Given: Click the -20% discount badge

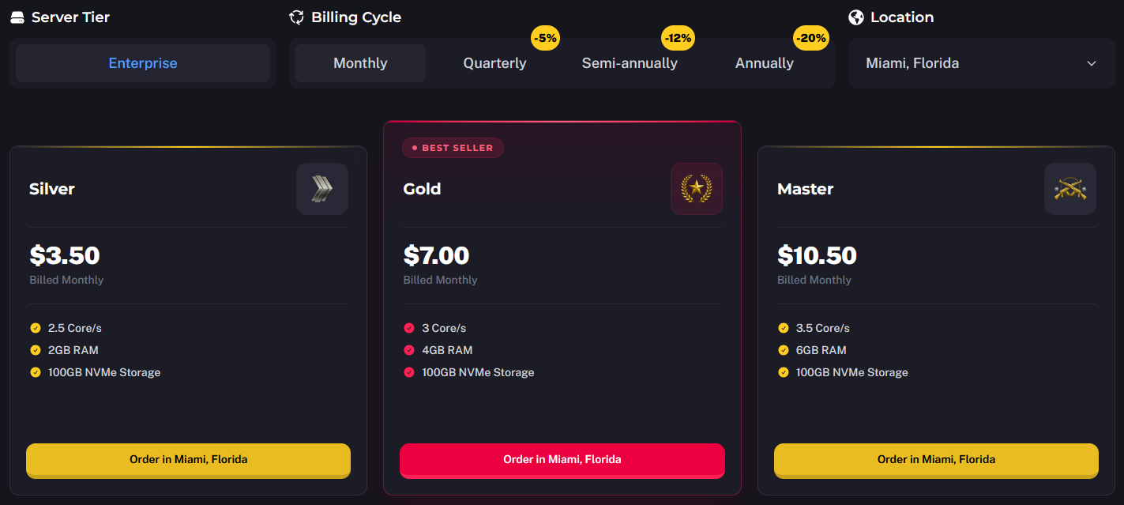Looking at the screenshot, I should coord(811,37).
